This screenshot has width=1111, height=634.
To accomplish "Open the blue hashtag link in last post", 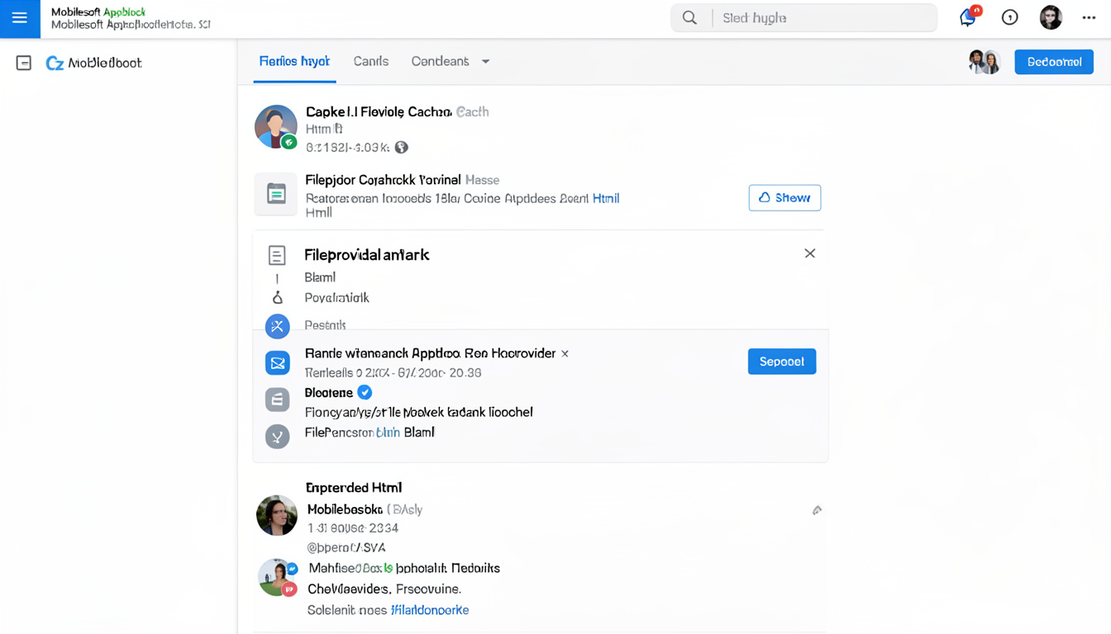I will pos(430,610).
